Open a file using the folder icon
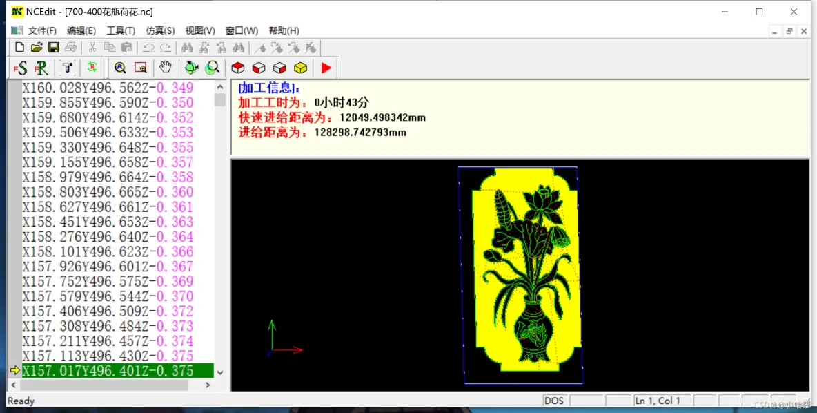The width and height of the screenshot is (817, 413). pyautogui.click(x=36, y=48)
